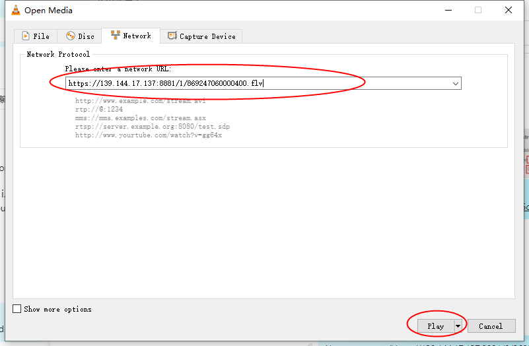Click the network icon on the Network tab

pyautogui.click(x=116, y=36)
